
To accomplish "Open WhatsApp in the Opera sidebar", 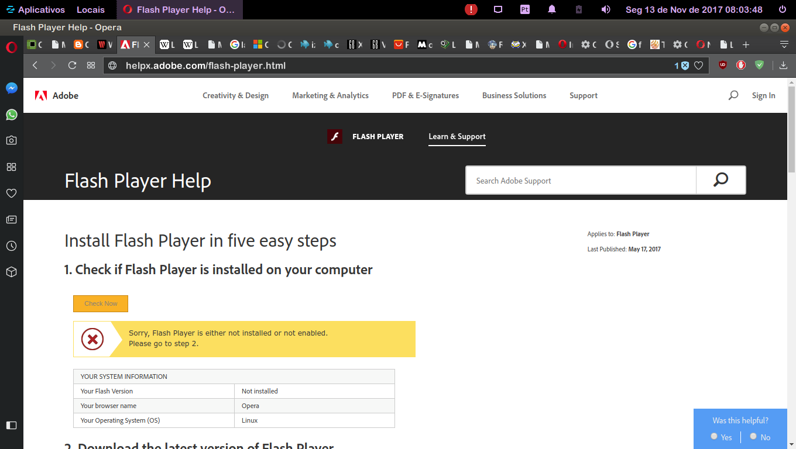I will tap(11, 115).
